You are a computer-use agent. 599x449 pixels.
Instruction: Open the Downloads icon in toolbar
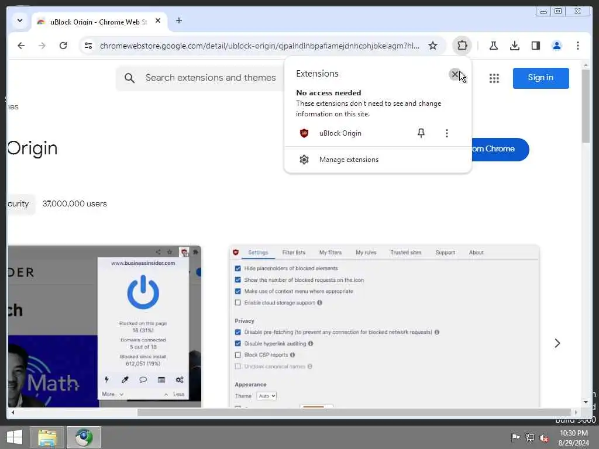(515, 46)
